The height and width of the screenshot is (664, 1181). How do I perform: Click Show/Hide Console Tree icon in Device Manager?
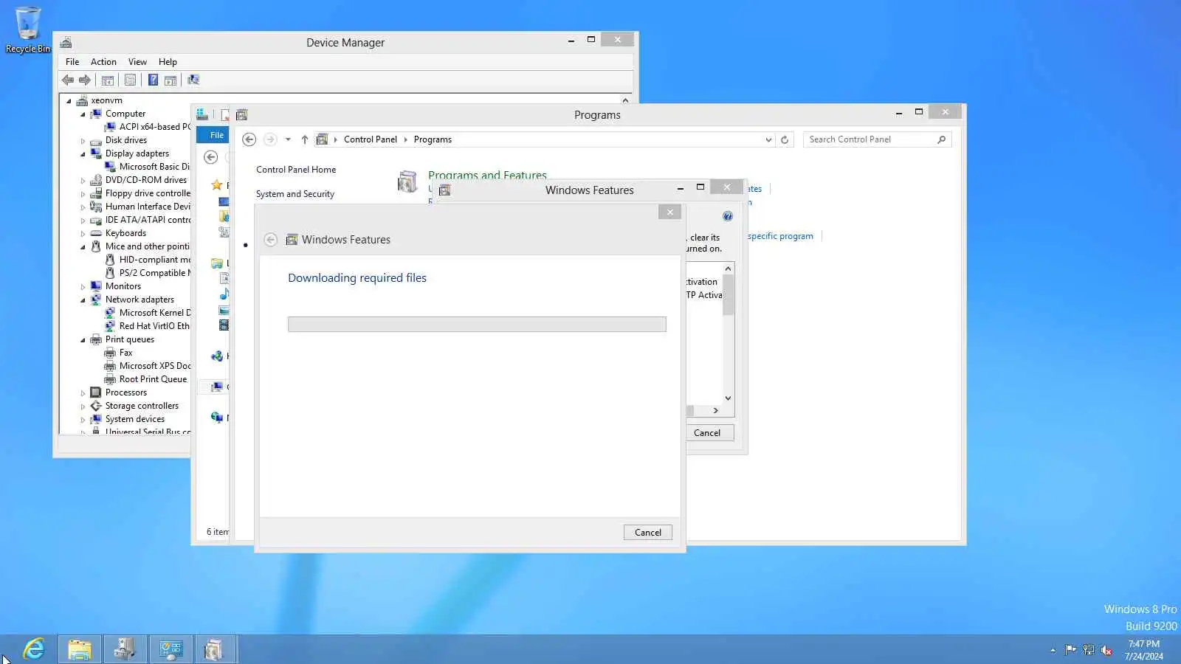coord(108,80)
